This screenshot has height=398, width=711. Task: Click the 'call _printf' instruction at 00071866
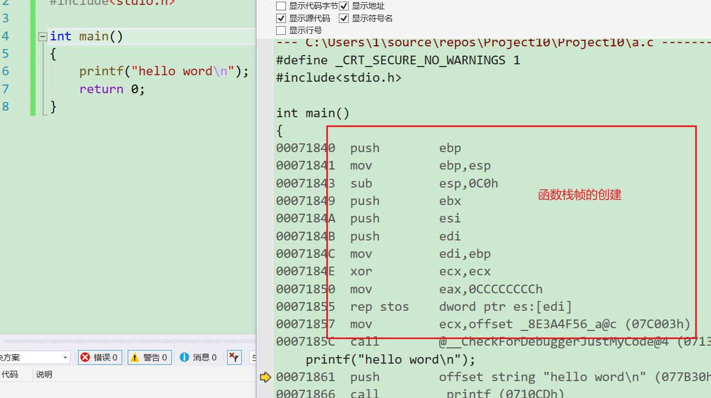pyautogui.click(x=420, y=393)
